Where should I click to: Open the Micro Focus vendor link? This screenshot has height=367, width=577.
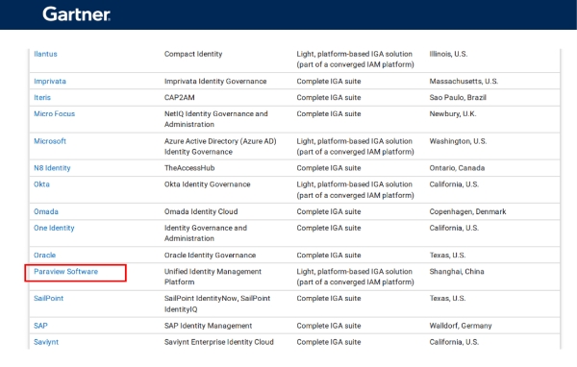(x=54, y=113)
